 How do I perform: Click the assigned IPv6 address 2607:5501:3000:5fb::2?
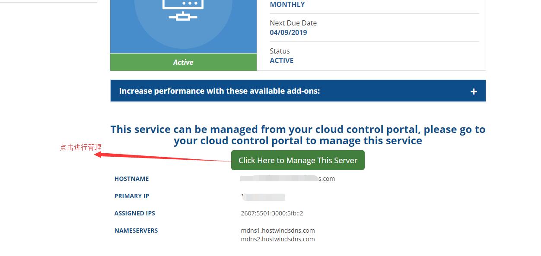click(x=272, y=213)
